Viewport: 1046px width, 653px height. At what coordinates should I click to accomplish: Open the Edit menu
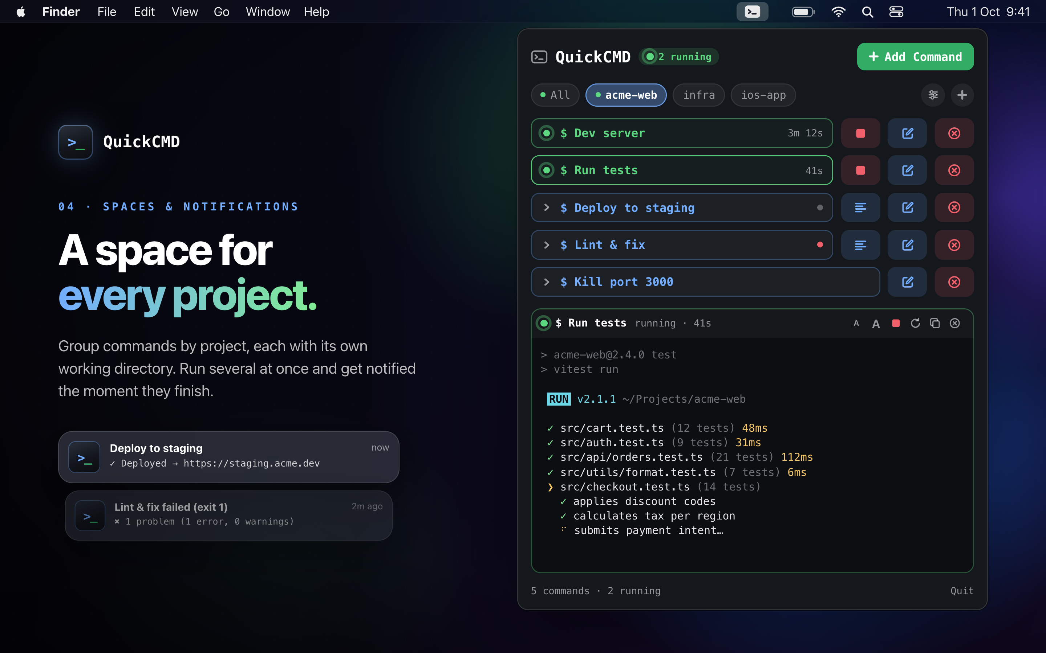144,12
